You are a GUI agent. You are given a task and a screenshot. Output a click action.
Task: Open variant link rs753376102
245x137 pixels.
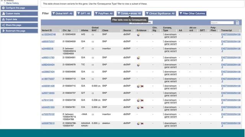48,114
